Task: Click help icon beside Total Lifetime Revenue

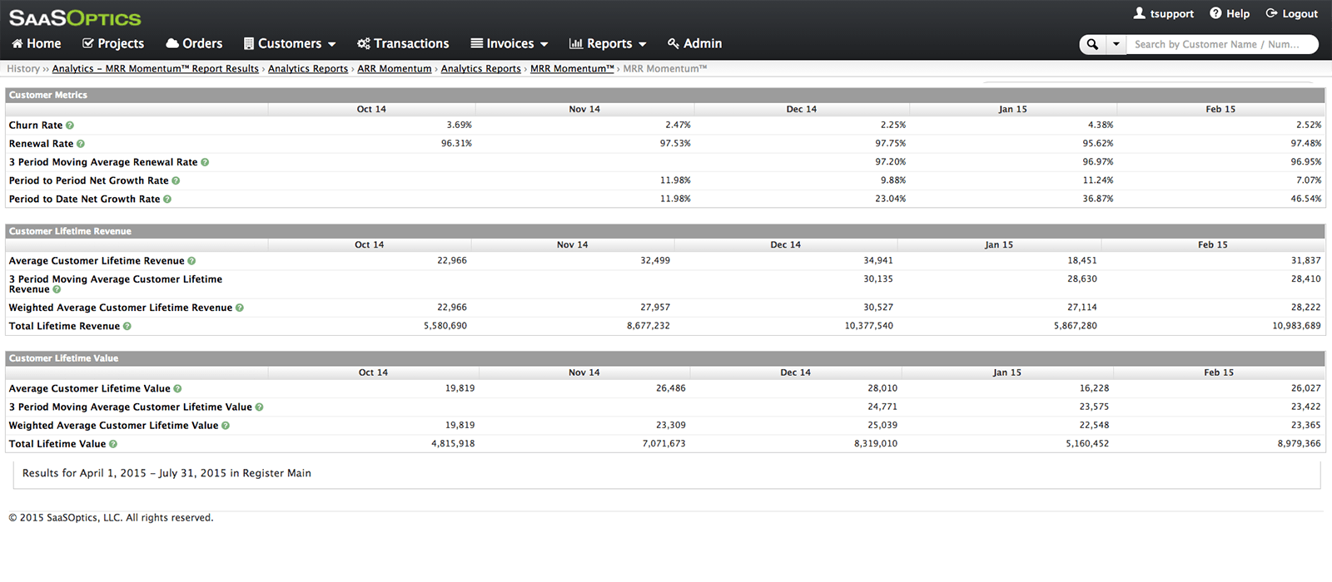Action: (x=127, y=327)
